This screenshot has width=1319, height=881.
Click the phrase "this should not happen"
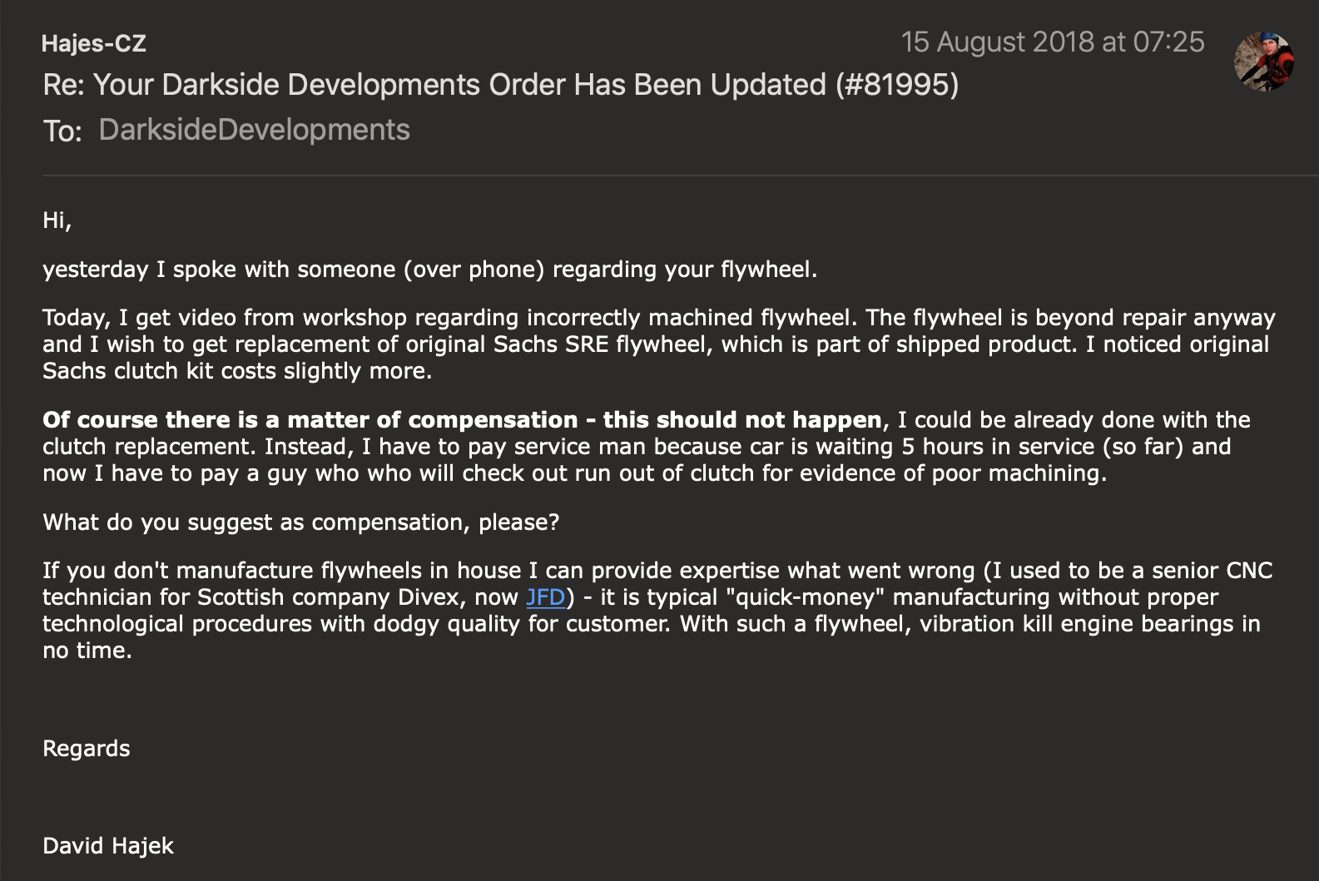(x=742, y=420)
